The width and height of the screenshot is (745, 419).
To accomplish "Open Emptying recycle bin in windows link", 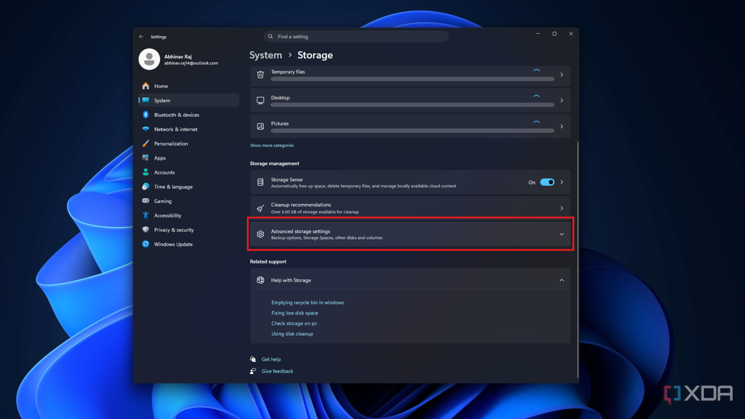I will tap(307, 303).
